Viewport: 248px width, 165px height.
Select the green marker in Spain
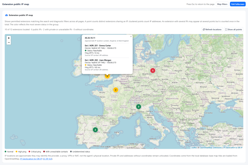[x=95, y=130]
